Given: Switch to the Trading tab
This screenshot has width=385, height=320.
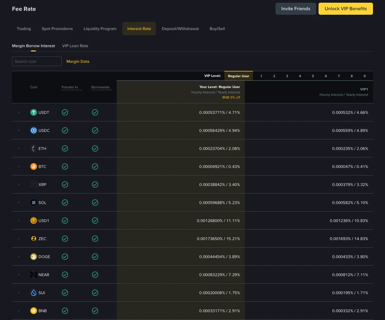Looking at the screenshot, I should [24, 29].
